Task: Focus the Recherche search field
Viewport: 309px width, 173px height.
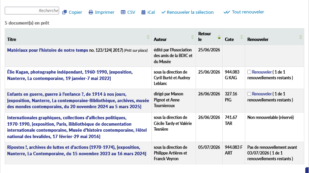Action: pyautogui.click(x=32, y=11)
